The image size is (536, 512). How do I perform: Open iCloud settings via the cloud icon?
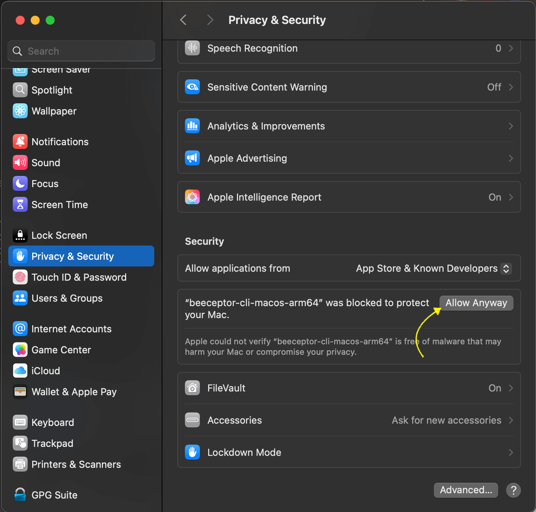(x=20, y=371)
